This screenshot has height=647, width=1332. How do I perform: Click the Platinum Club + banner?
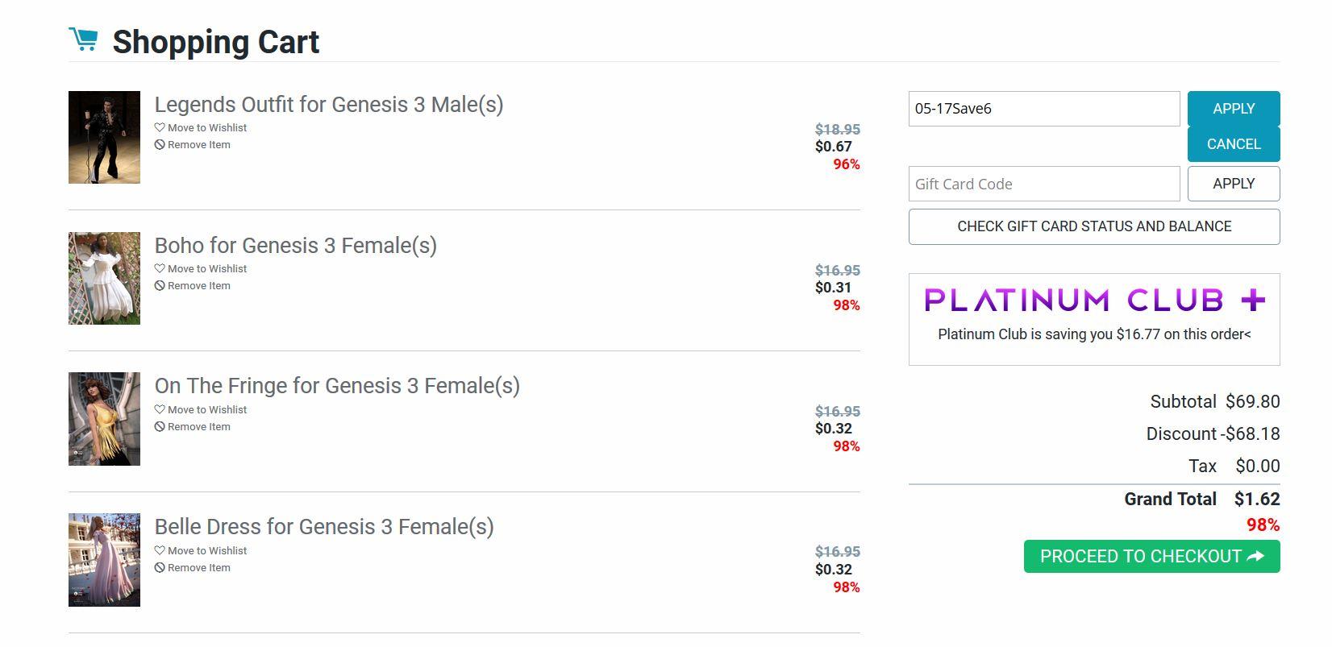point(1093,301)
